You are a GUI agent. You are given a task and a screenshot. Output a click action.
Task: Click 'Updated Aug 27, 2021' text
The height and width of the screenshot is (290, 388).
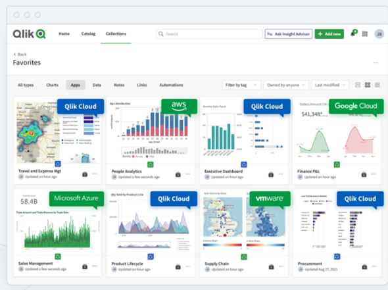(321, 270)
